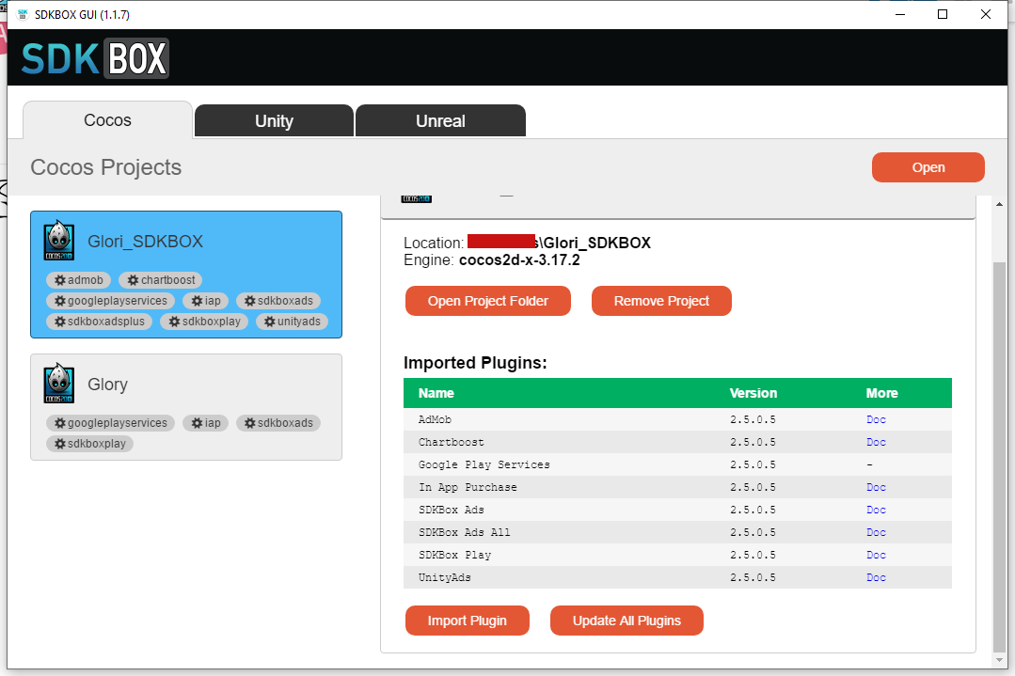Open the project folder
Screen dimensions: 1015x676
click(488, 301)
